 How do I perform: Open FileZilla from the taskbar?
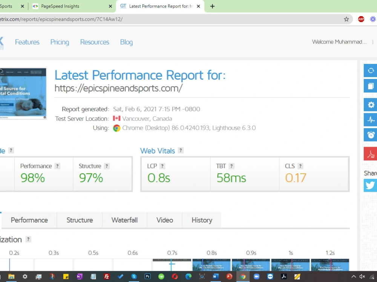107,276
